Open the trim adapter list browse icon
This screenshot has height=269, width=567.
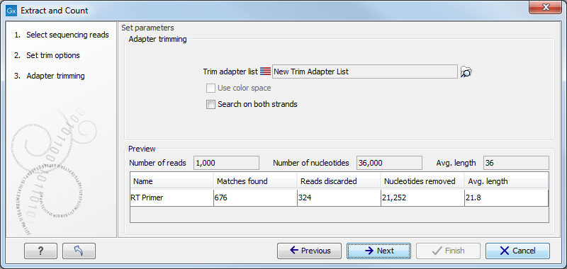(x=466, y=72)
